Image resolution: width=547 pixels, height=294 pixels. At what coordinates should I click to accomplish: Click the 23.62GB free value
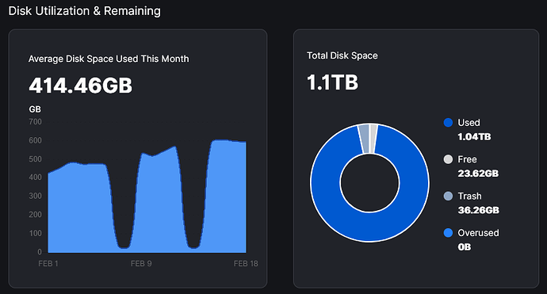pos(478,174)
